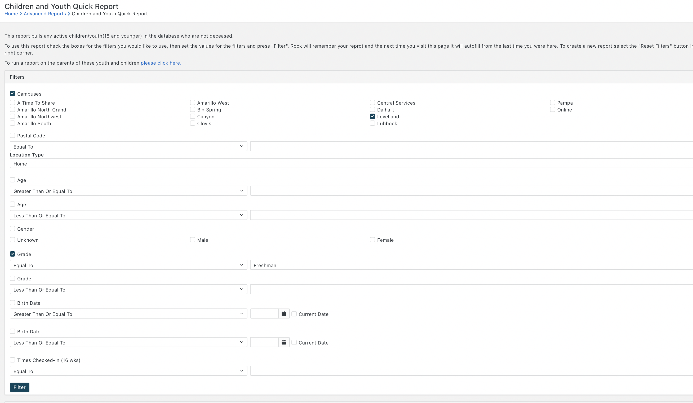Open the second Grade value dropdown

coord(472,289)
